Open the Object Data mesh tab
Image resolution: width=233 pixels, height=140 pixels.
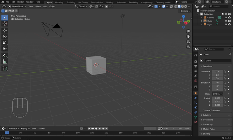(x=196, y=117)
